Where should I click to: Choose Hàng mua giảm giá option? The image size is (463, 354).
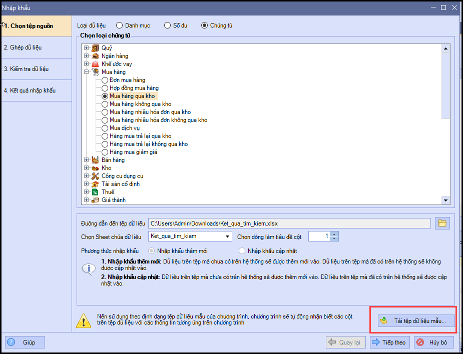click(x=105, y=152)
